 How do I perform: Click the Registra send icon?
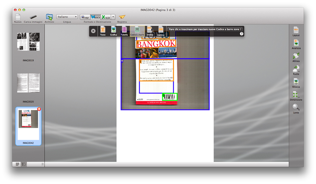(122, 17)
